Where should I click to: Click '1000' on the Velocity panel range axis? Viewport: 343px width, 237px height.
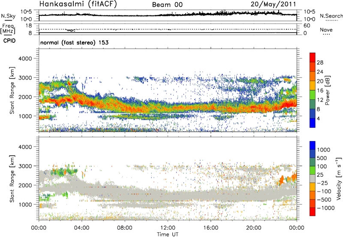click(25, 204)
